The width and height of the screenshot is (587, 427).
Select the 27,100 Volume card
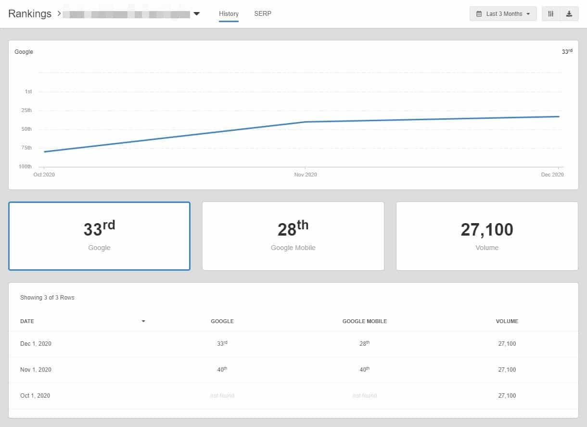point(487,236)
